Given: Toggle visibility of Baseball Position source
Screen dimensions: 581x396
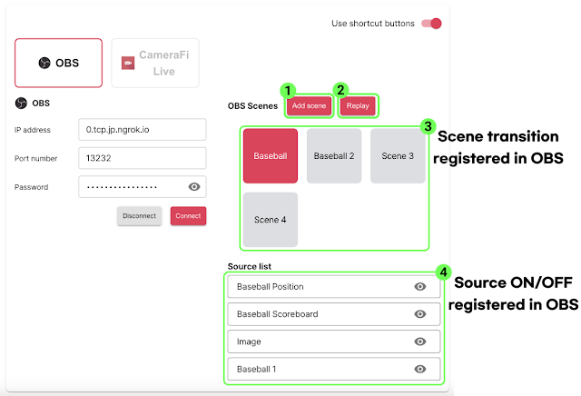Looking at the screenshot, I should (x=419, y=287).
